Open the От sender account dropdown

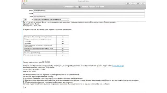coord(51,20)
